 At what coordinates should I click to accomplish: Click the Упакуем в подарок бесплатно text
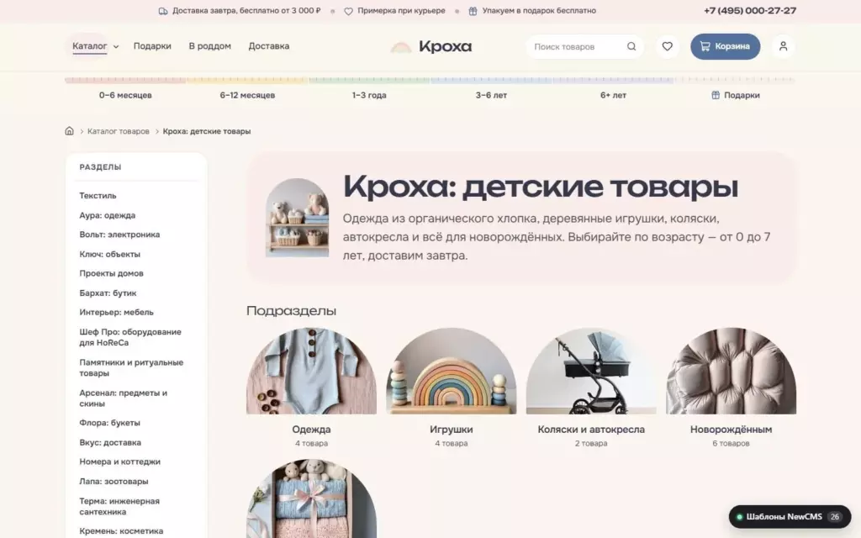(539, 10)
